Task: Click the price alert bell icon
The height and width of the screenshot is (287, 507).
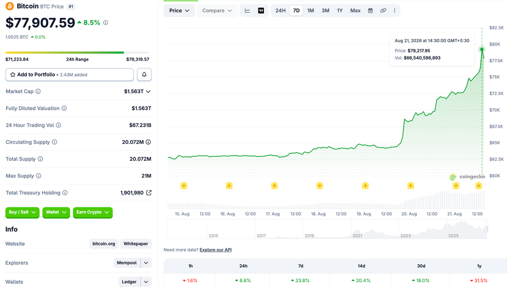Action: coord(144,75)
